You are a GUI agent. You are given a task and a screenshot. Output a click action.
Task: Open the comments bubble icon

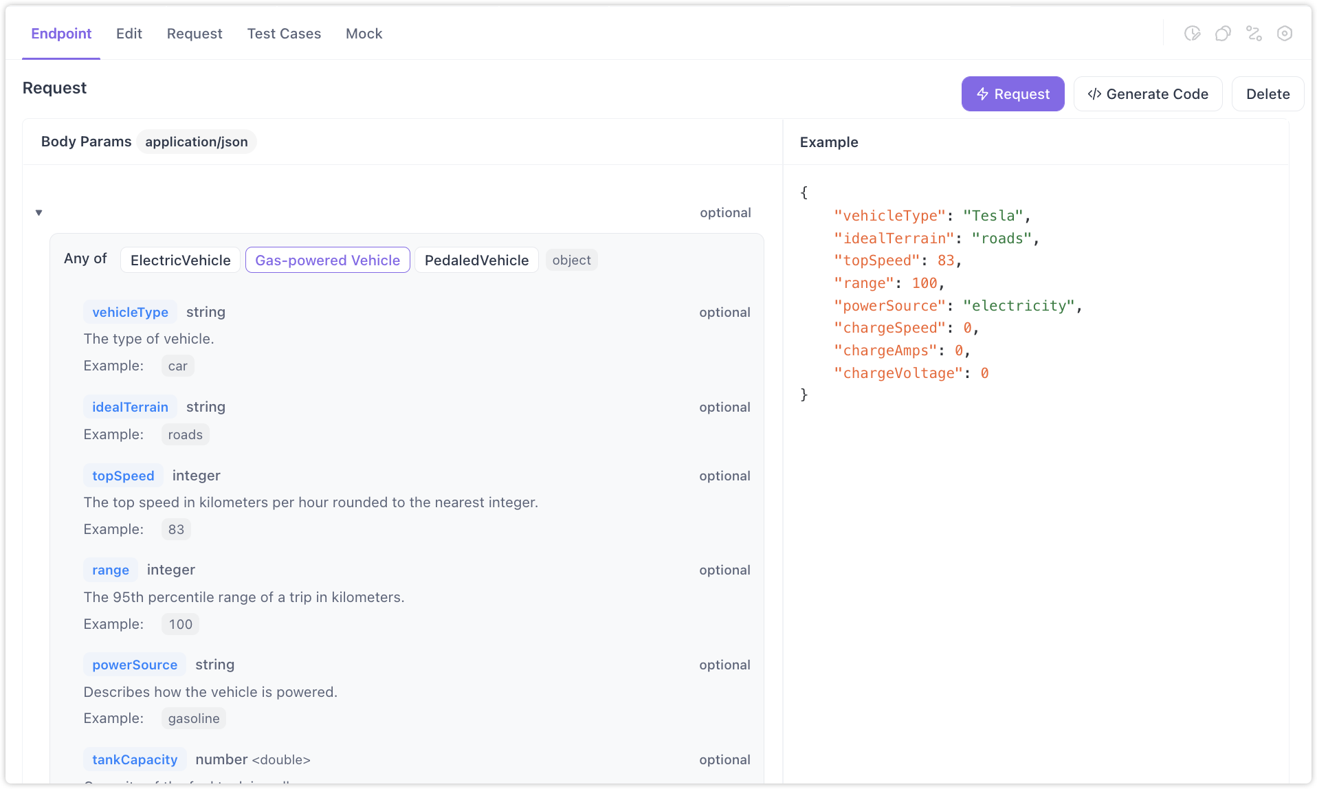click(x=1223, y=34)
